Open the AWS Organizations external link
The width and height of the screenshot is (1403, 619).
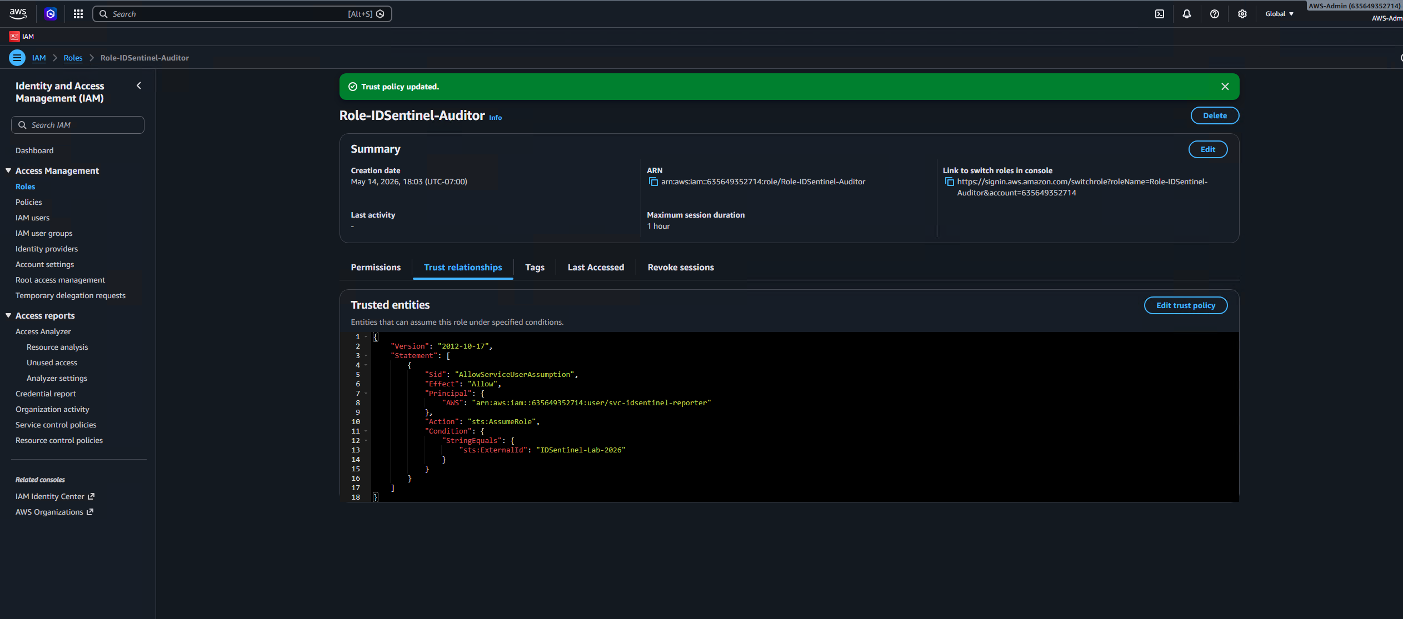(x=54, y=512)
